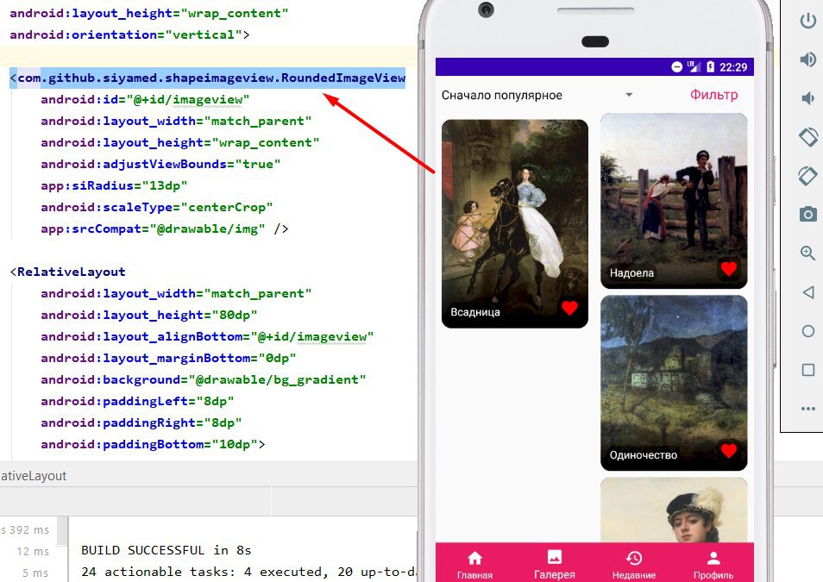Click the app:srcCompat="@drawable/img" line
Viewport: 823px width, 582px height.
[164, 228]
